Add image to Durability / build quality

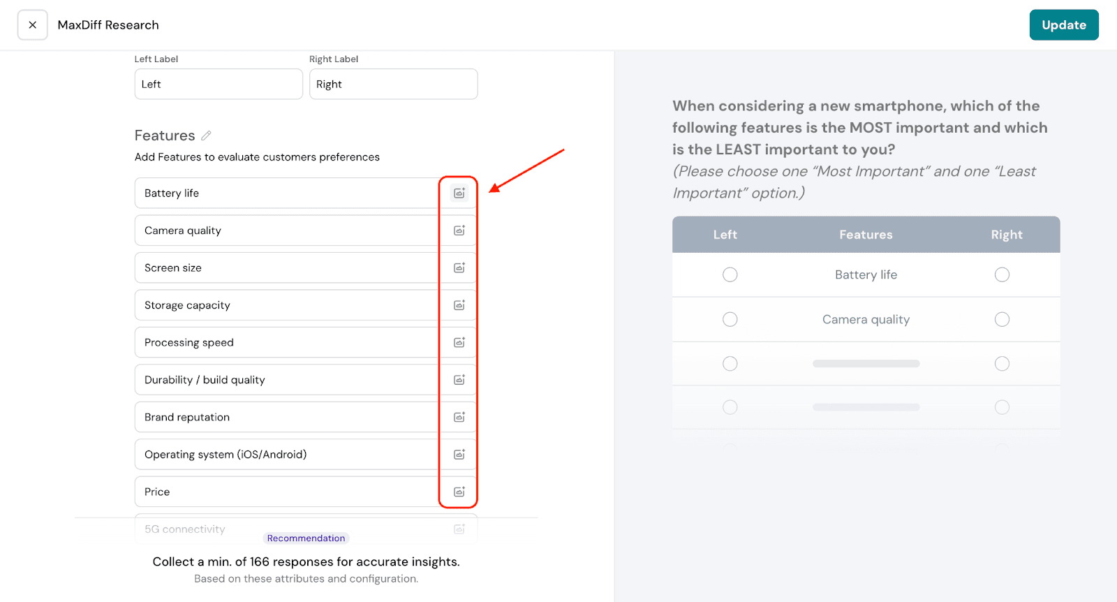[459, 380]
